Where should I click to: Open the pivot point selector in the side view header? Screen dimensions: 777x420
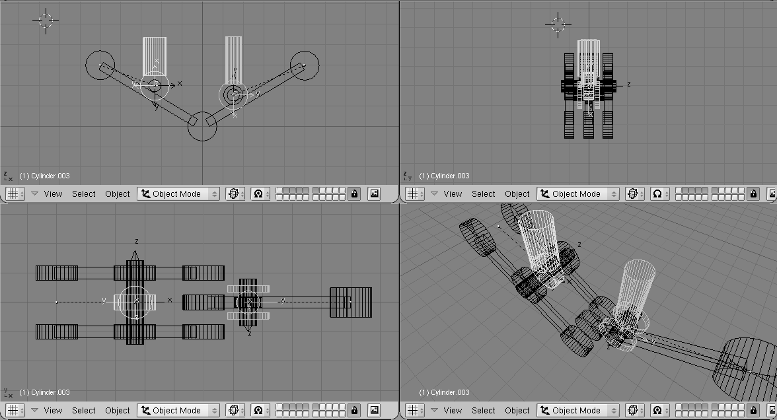point(660,193)
